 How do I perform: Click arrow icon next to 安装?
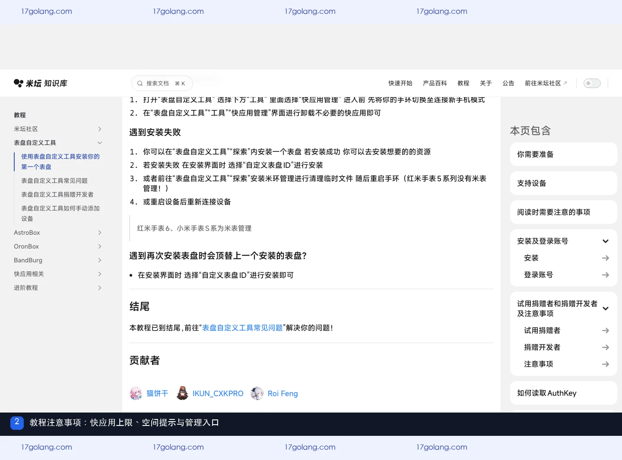point(606,258)
